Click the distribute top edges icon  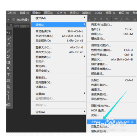click(x=116, y=20)
